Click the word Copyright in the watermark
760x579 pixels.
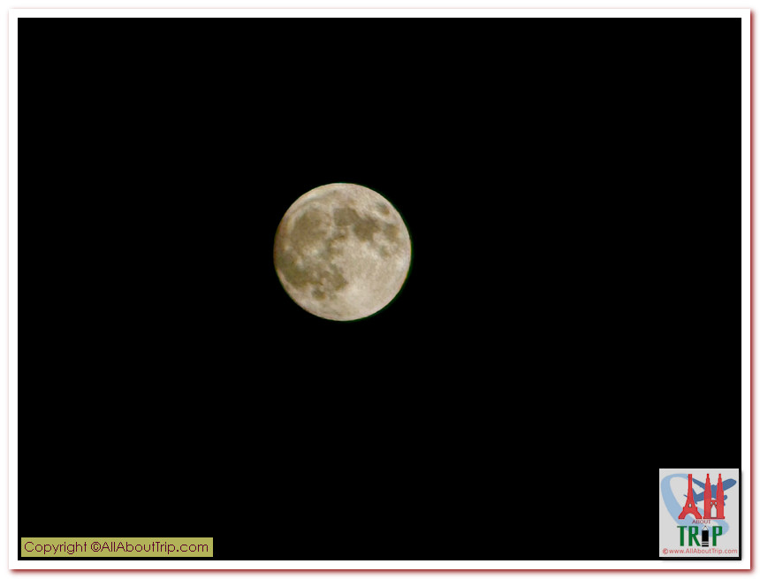[55, 547]
